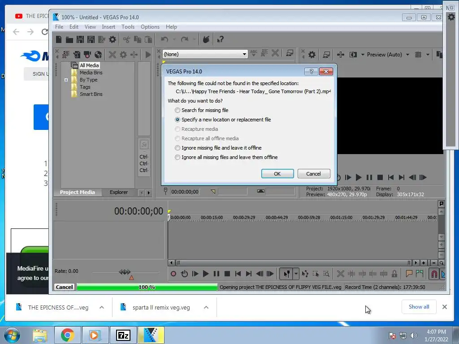Click Show all downloads in Chrome
Viewport: 459px width, 344px height.
coord(419,307)
